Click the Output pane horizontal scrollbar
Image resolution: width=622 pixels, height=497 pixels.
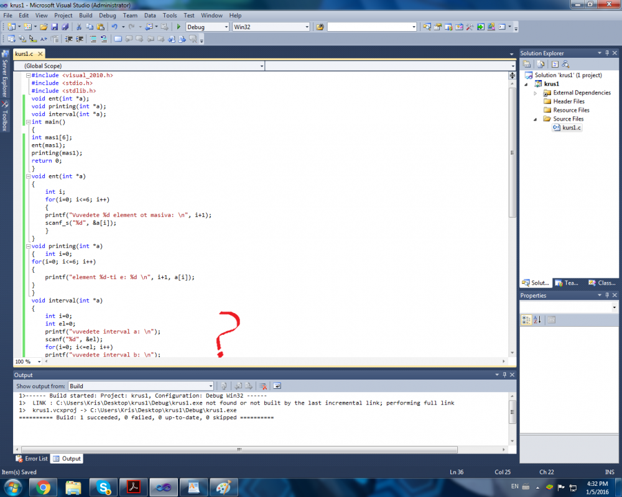(239, 449)
